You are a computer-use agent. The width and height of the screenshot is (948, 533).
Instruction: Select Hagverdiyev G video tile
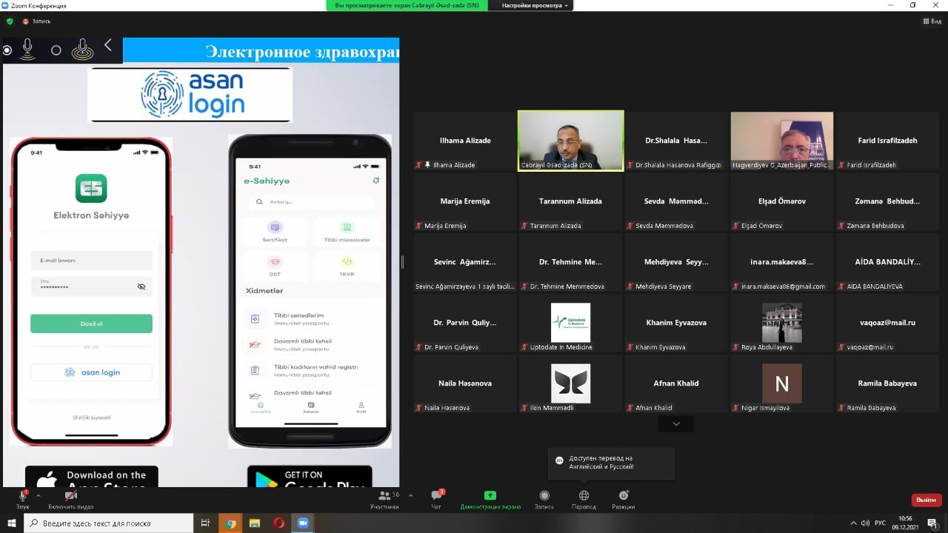pos(782,141)
